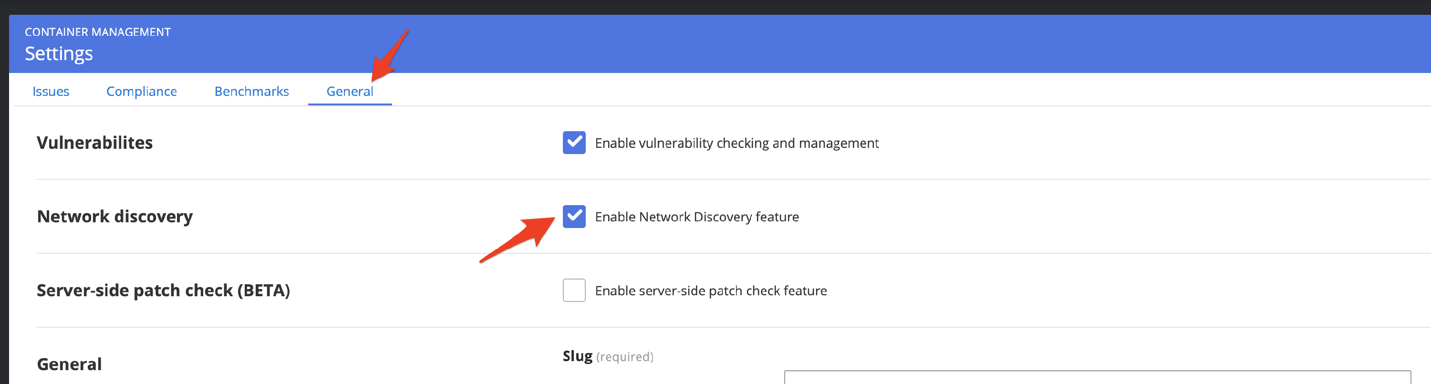Click the 'Enable server-side patch check feature' label
1431x384 pixels.
[x=711, y=291]
